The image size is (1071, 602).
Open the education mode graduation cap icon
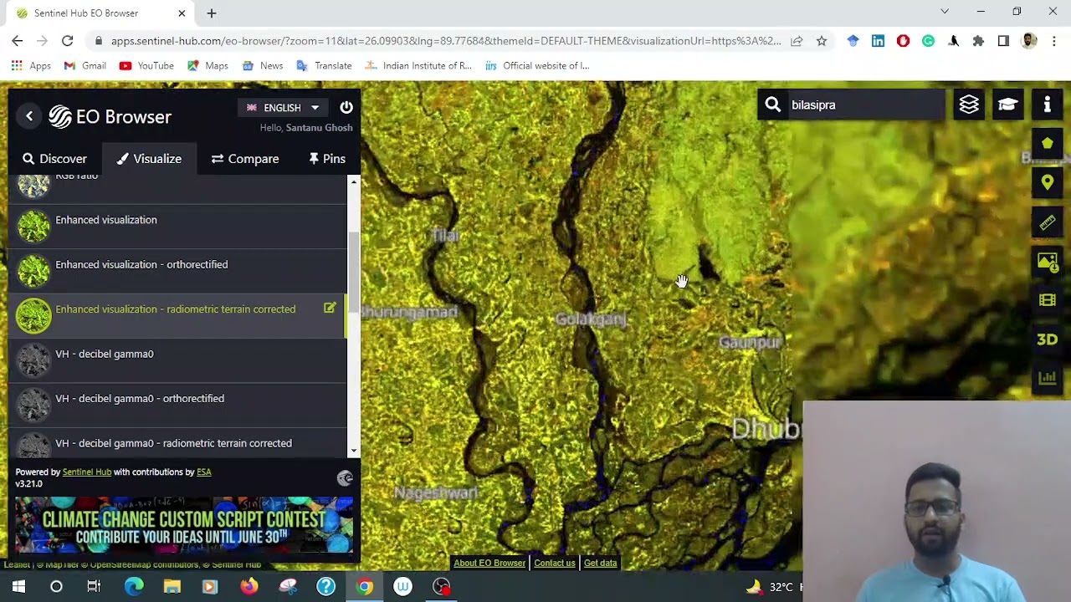pos(1007,105)
